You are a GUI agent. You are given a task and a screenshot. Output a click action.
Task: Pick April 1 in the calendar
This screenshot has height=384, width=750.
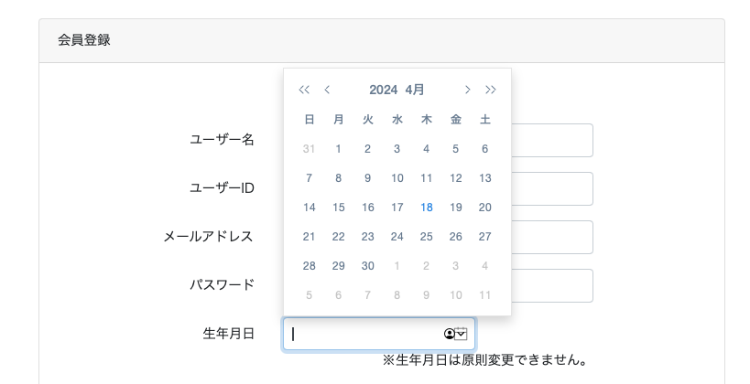(x=338, y=149)
